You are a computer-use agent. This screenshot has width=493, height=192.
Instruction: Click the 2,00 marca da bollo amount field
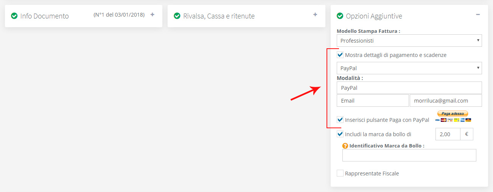click(x=448, y=134)
